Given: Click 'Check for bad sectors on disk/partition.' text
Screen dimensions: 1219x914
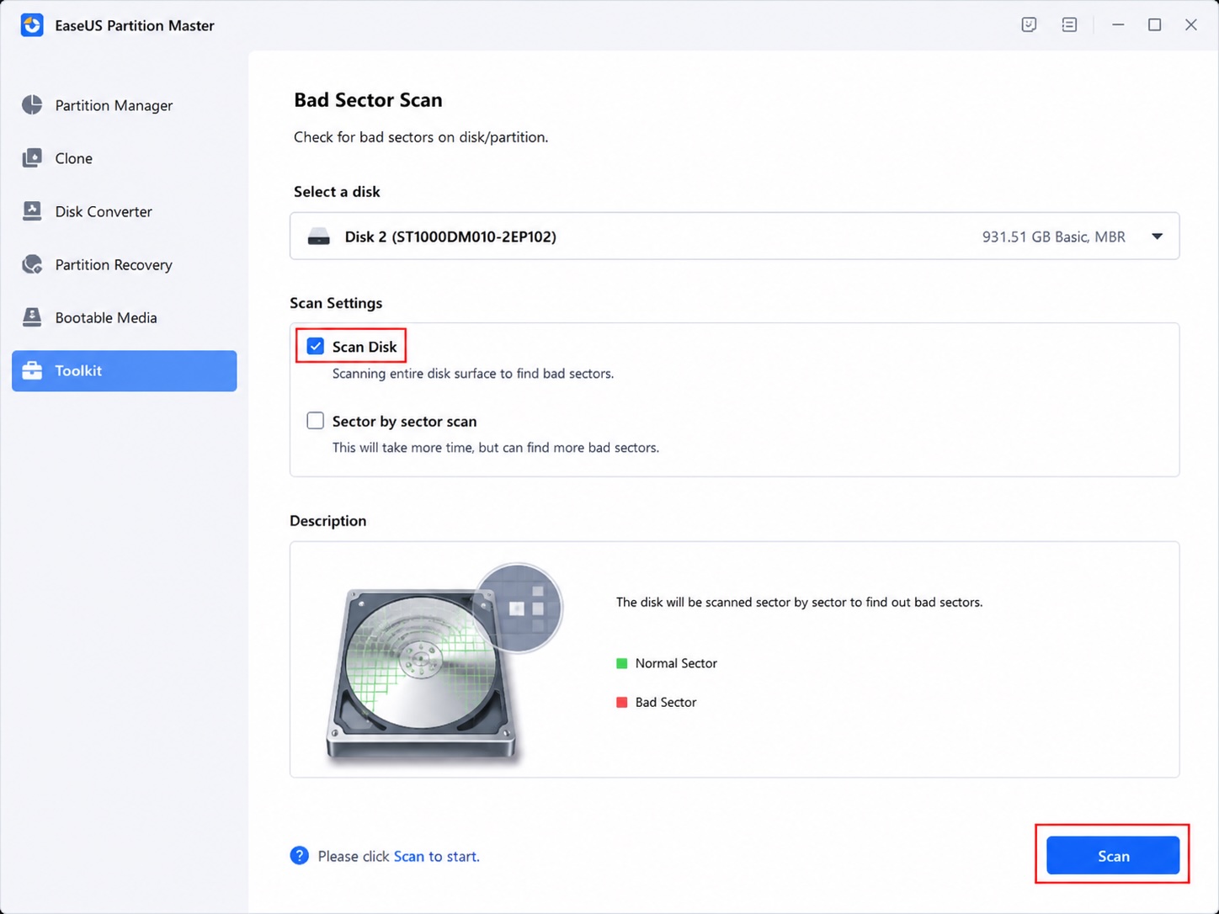Looking at the screenshot, I should pyautogui.click(x=421, y=137).
